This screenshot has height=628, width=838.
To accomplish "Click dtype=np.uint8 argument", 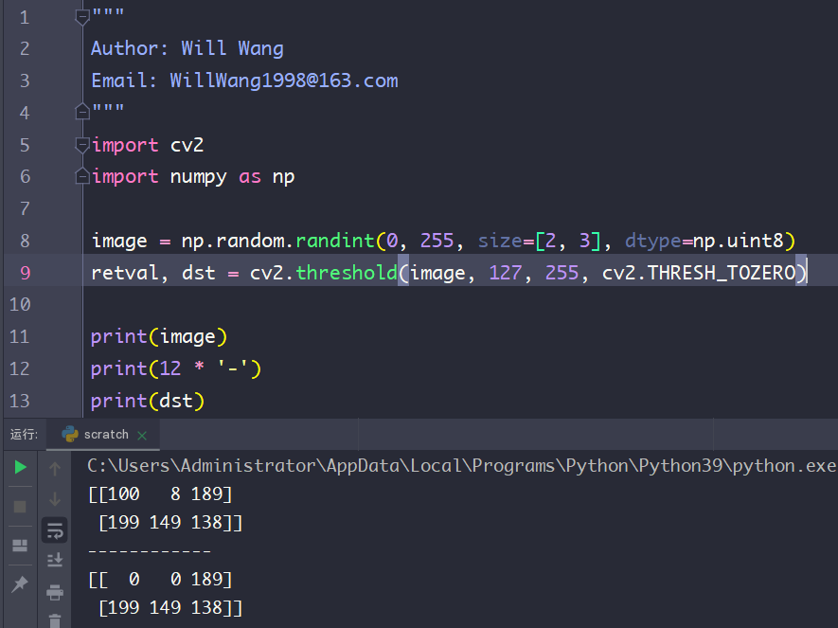I will click(704, 241).
